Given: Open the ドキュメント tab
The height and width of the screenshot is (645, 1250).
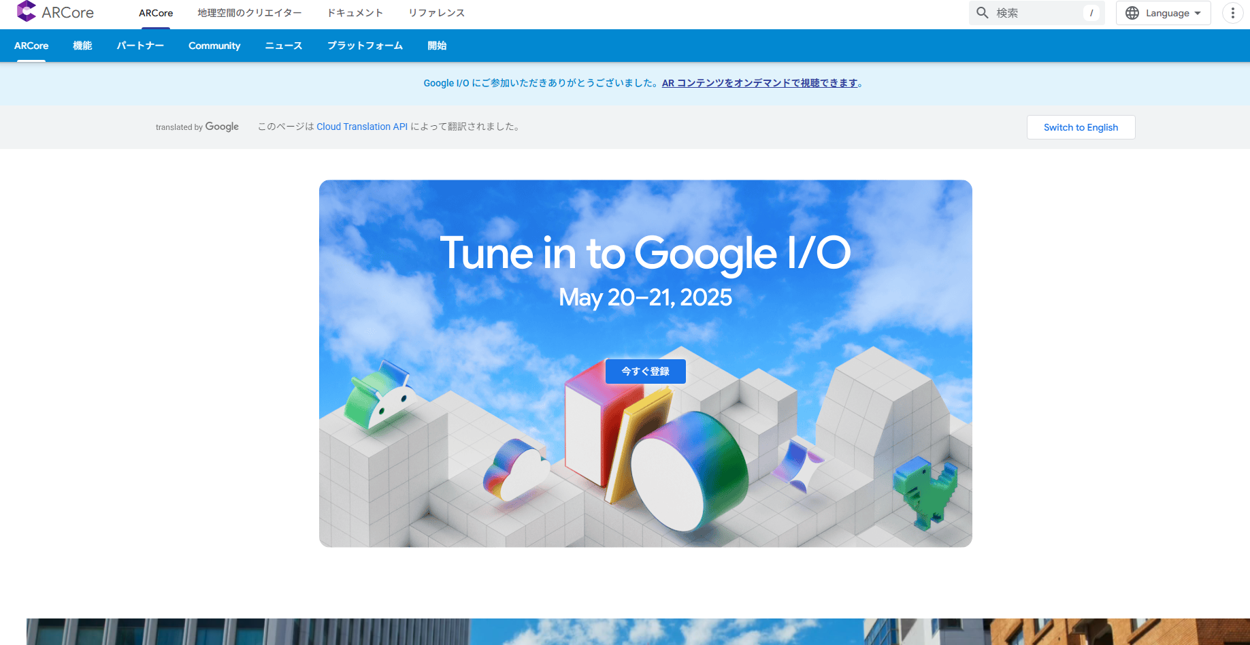Looking at the screenshot, I should pyautogui.click(x=355, y=13).
